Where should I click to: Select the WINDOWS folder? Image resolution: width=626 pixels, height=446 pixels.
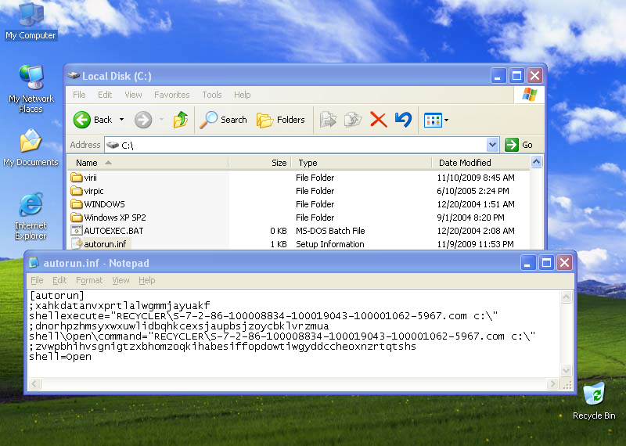pos(104,204)
